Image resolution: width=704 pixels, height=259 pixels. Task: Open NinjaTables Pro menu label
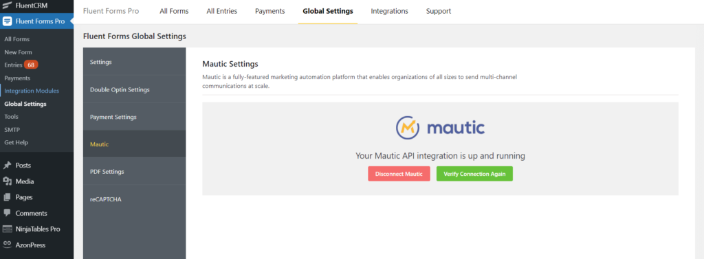(38, 229)
